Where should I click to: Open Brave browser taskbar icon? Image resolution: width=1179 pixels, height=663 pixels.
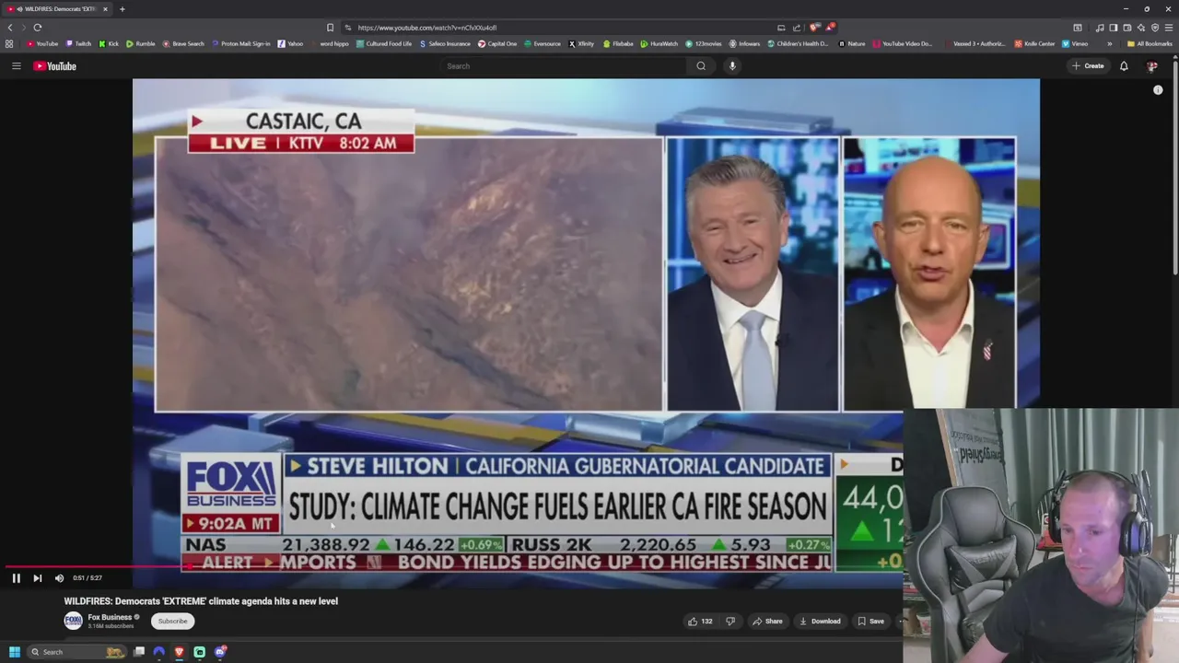click(179, 652)
